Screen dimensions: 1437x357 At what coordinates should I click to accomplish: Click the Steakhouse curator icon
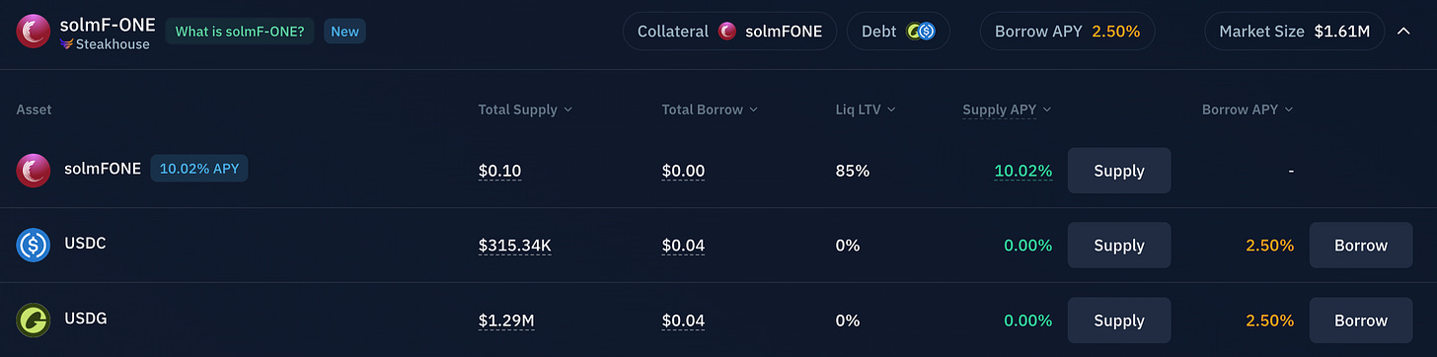pyautogui.click(x=66, y=44)
